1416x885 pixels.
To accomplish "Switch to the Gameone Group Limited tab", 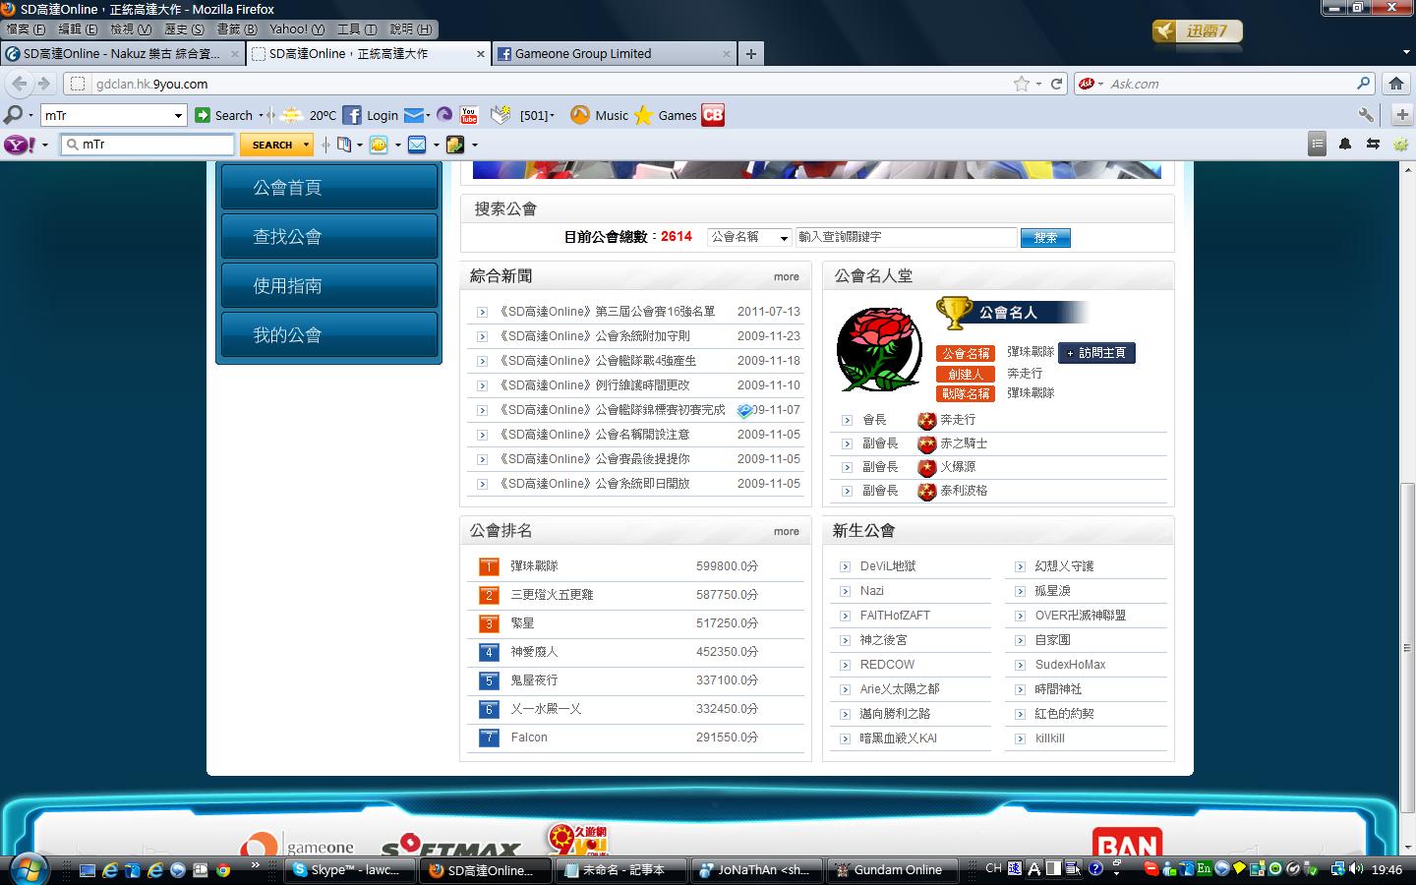I will click(615, 54).
